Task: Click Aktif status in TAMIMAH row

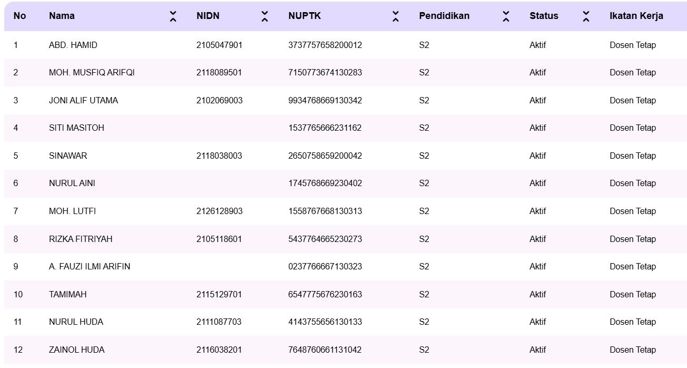Action: pyautogui.click(x=537, y=295)
